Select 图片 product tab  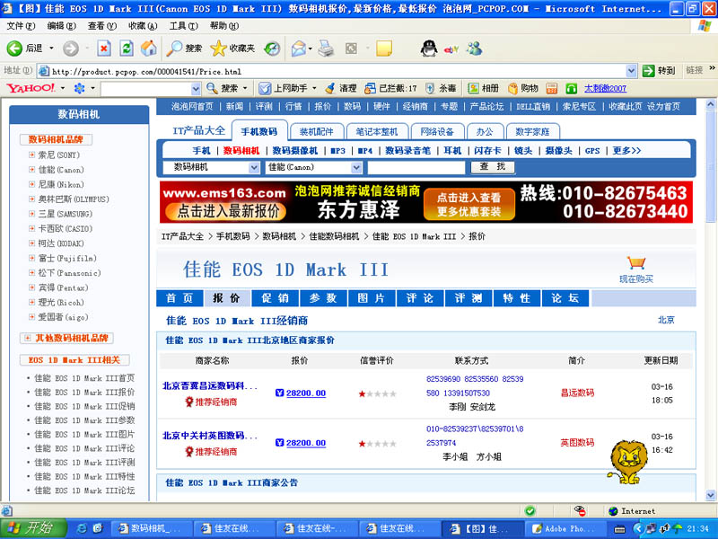coord(372,298)
